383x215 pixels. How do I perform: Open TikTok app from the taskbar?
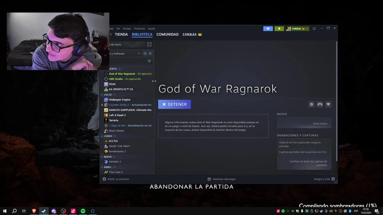coord(73,211)
